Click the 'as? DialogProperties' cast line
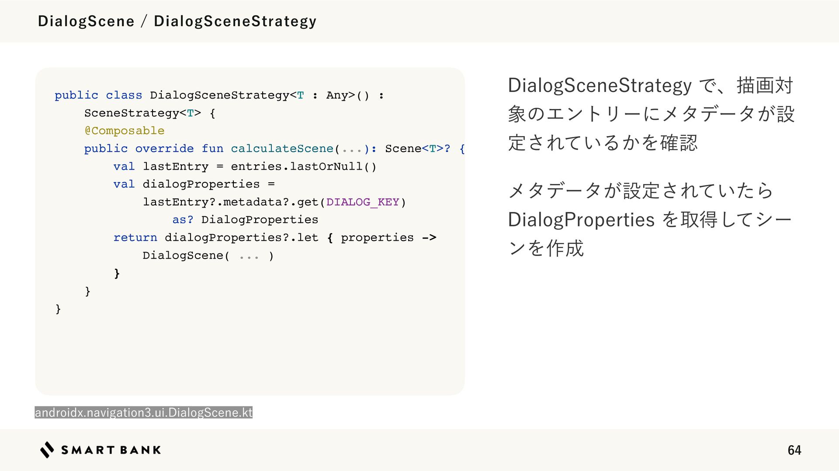 pos(245,220)
